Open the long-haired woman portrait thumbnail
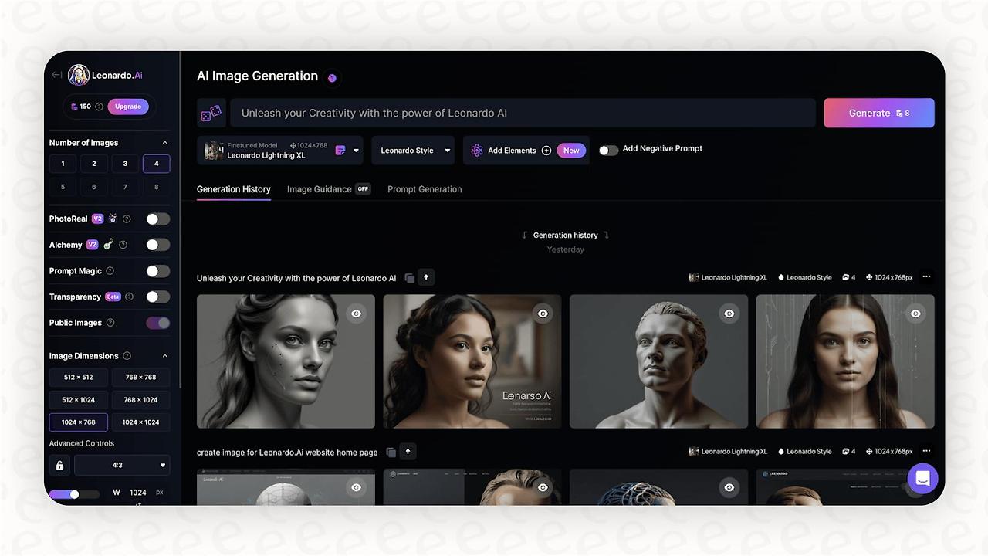 click(x=845, y=361)
